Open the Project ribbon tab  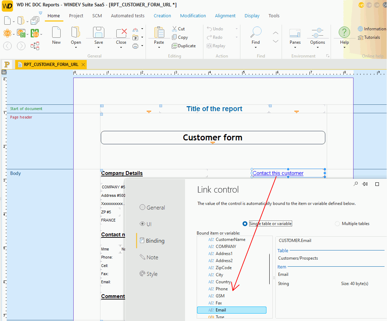coord(76,16)
